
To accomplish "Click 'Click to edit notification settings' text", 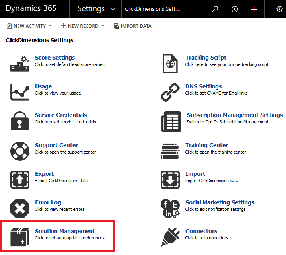I will click(215, 209).
